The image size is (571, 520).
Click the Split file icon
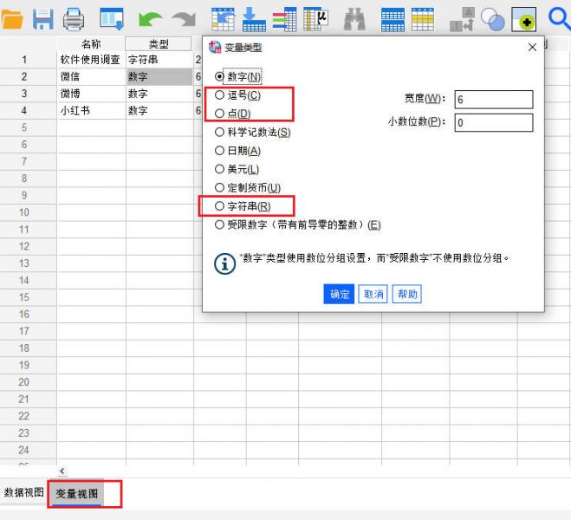(x=462, y=20)
